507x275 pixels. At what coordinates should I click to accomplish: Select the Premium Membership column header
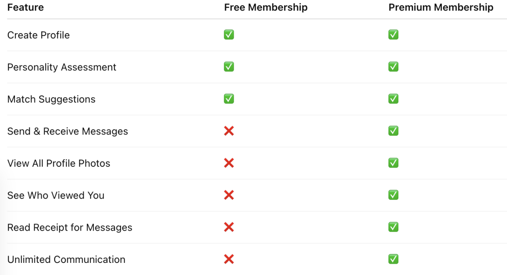441,7
